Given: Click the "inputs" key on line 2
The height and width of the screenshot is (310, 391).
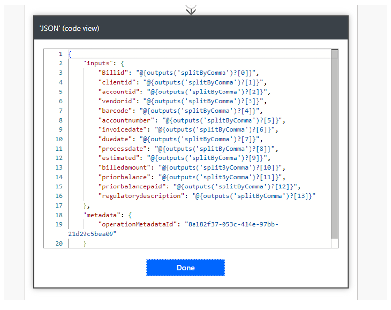Looking at the screenshot, I should (x=98, y=63).
